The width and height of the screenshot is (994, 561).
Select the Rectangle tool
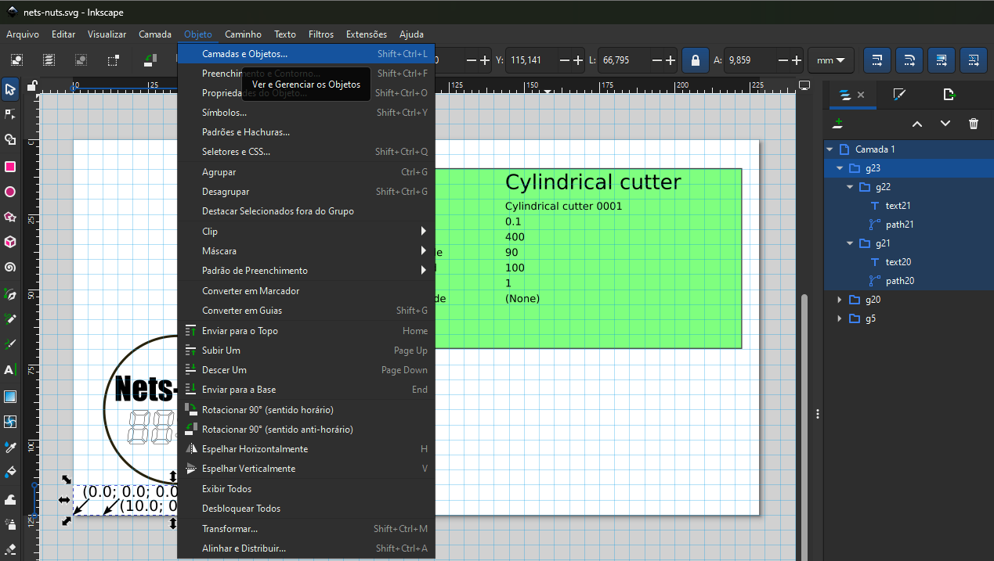pos(10,166)
